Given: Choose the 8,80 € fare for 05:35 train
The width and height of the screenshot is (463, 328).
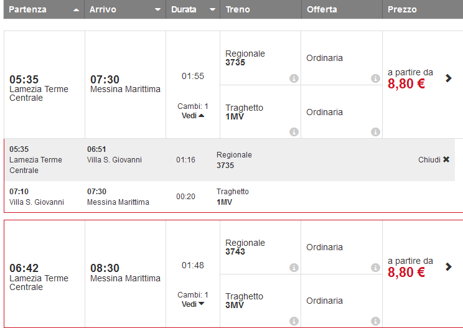Looking at the screenshot, I should 406,84.
